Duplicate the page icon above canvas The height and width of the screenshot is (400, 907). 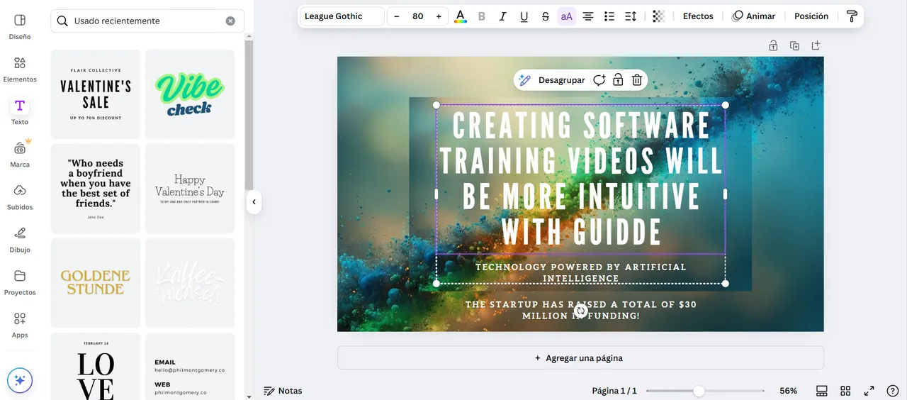click(794, 45)
